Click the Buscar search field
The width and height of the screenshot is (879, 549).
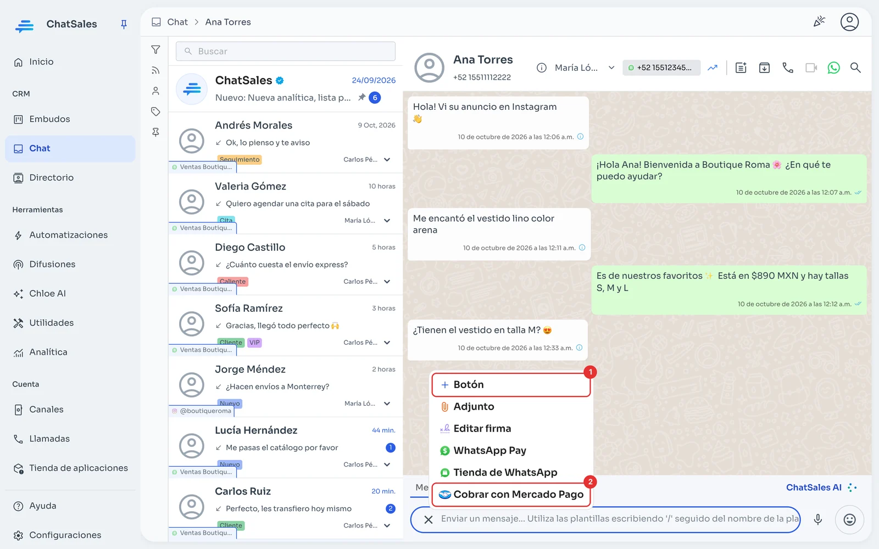tap(286, 51)
